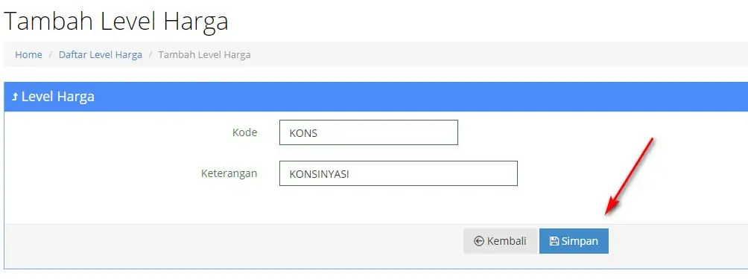Screen dimensions: 748x279
Task: Click the slash separator after Home breadcrumb
Action: point(51,55)
